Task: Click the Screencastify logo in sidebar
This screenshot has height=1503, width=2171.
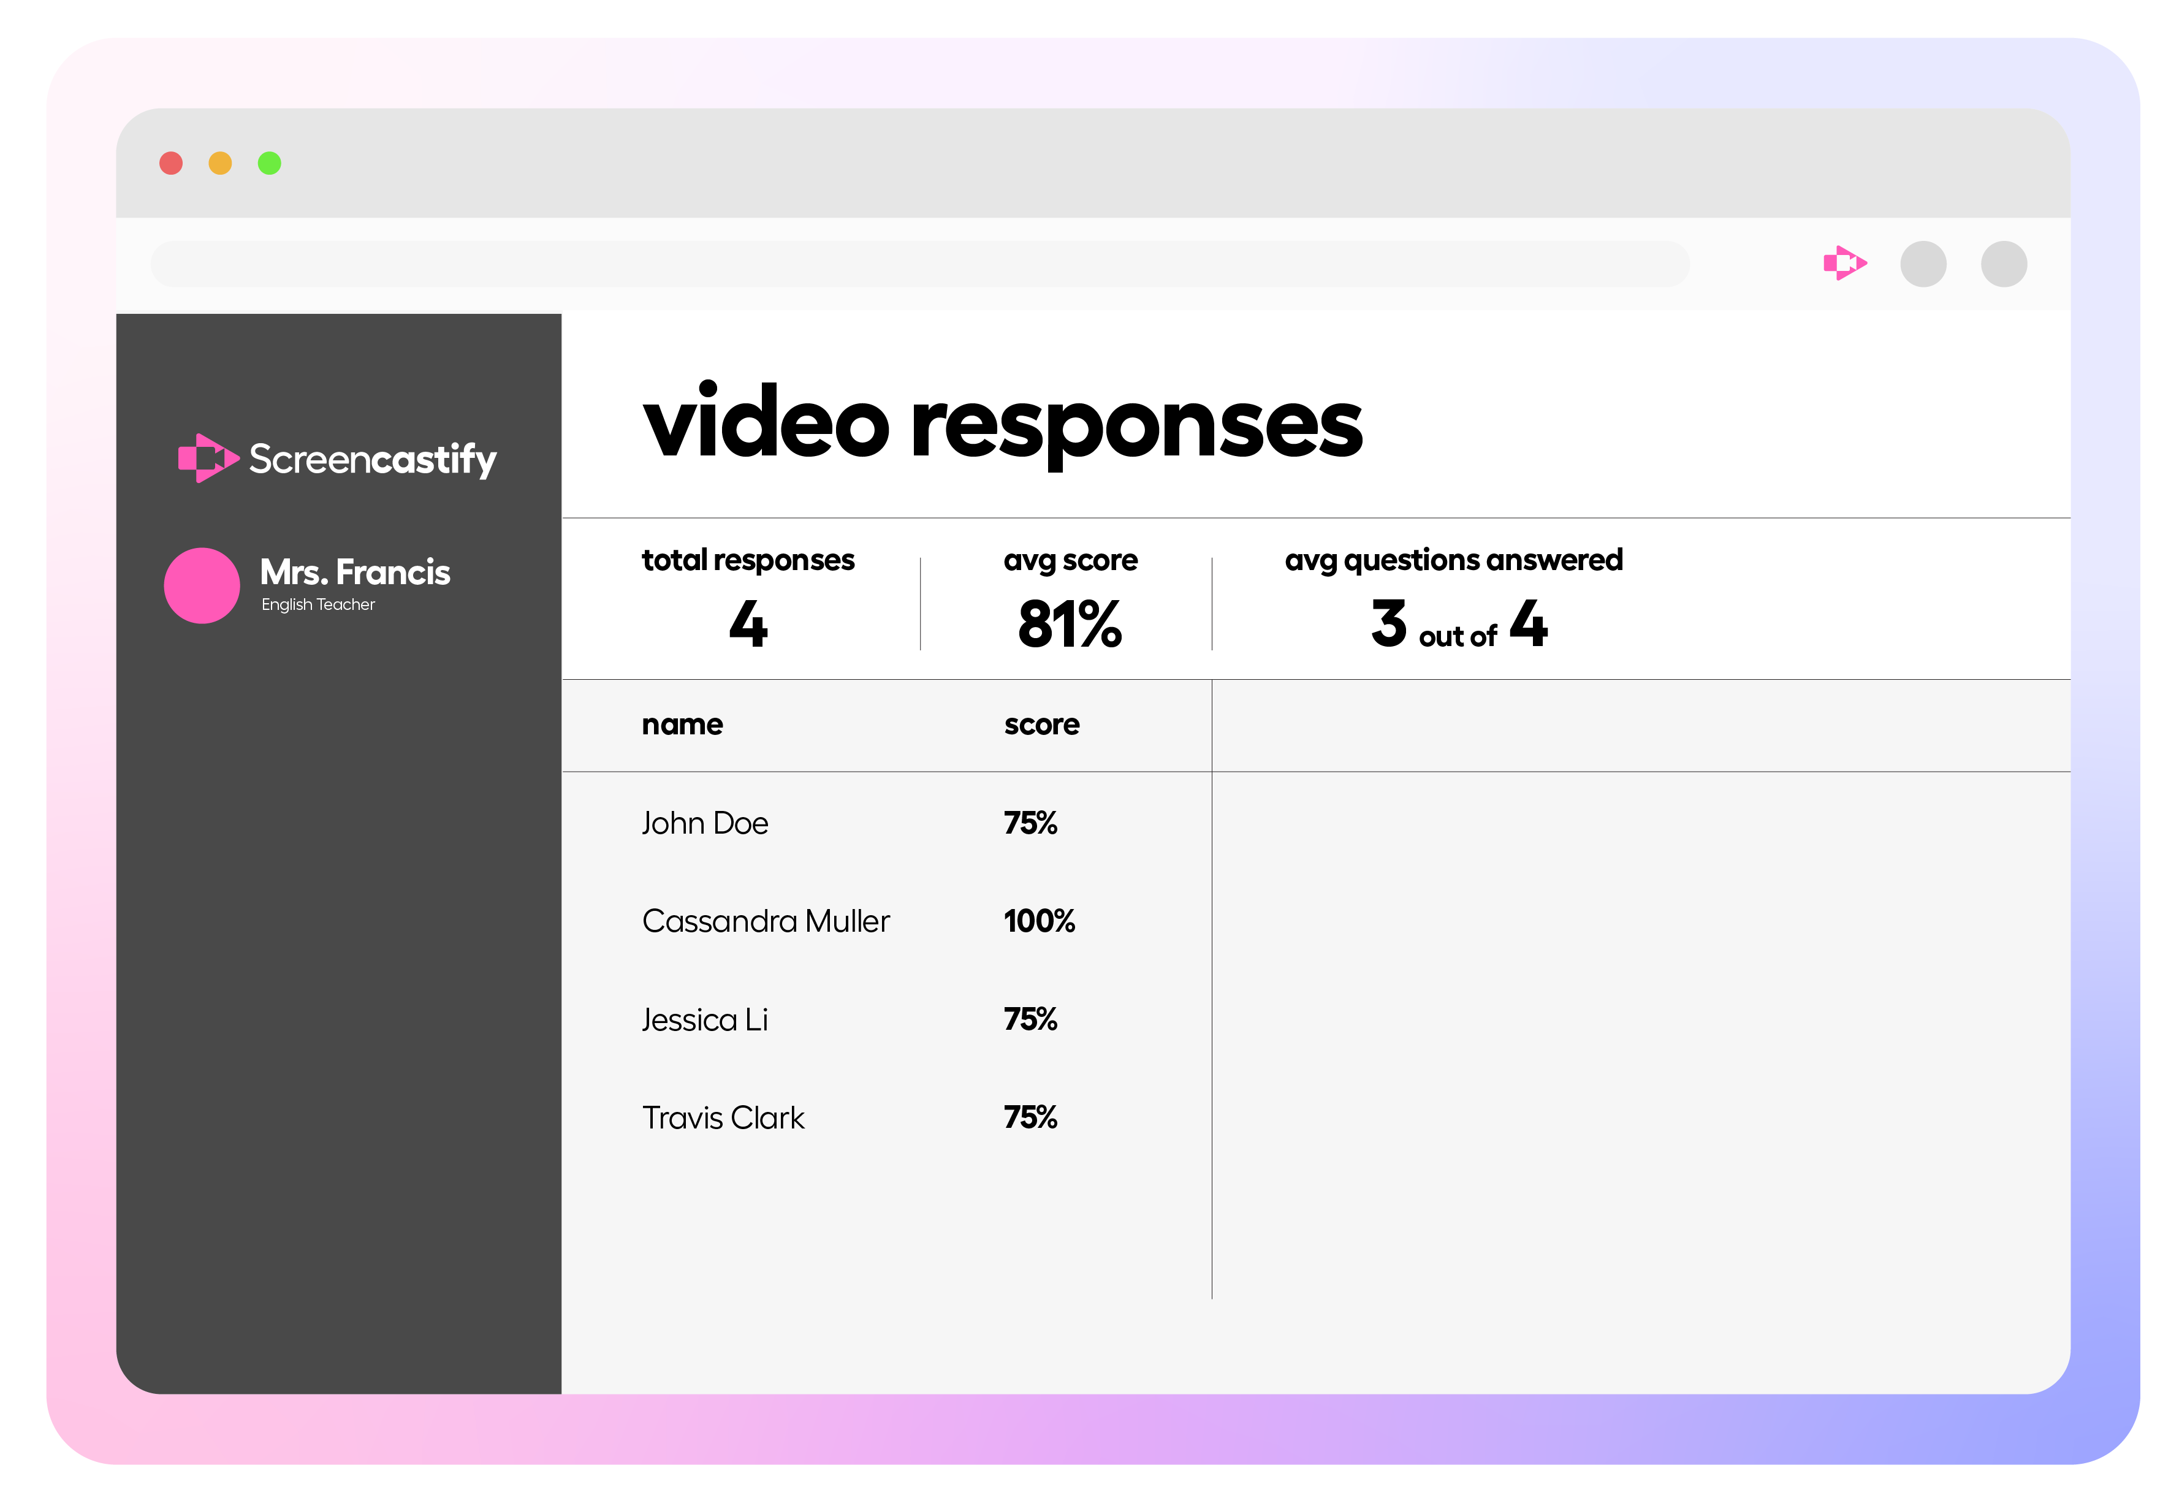Action: (x=337, y=459)
